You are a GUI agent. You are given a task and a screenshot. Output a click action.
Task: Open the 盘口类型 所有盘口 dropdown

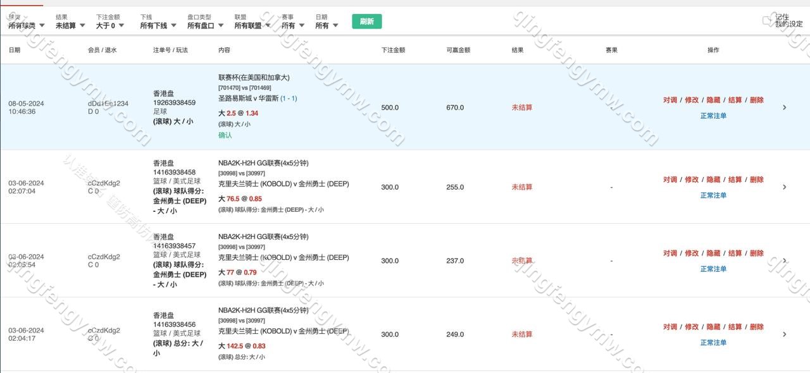coord(205,25)
